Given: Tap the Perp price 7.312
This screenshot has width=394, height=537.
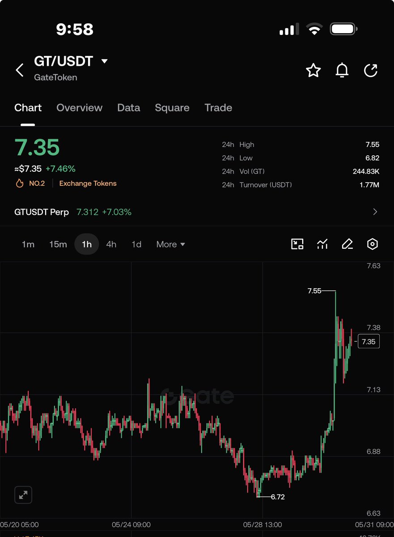Looking at the screenshot, I should 87,212.
